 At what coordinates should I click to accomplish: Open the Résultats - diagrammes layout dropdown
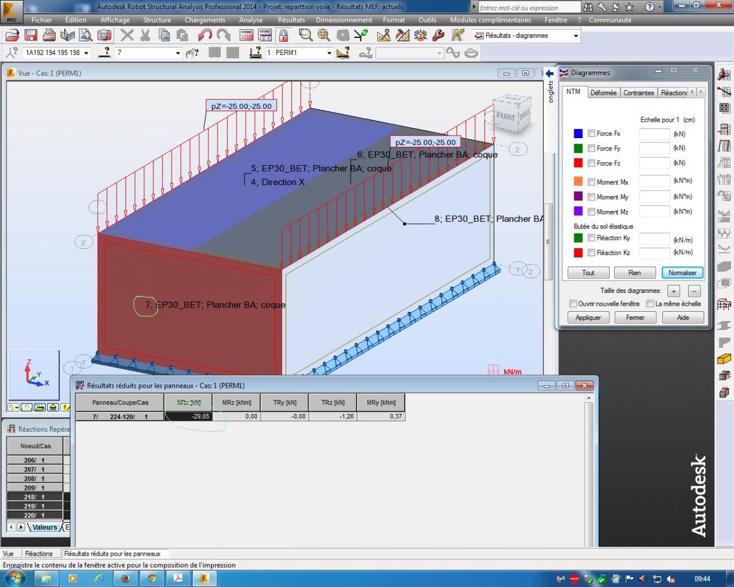(x=575, y=36)
